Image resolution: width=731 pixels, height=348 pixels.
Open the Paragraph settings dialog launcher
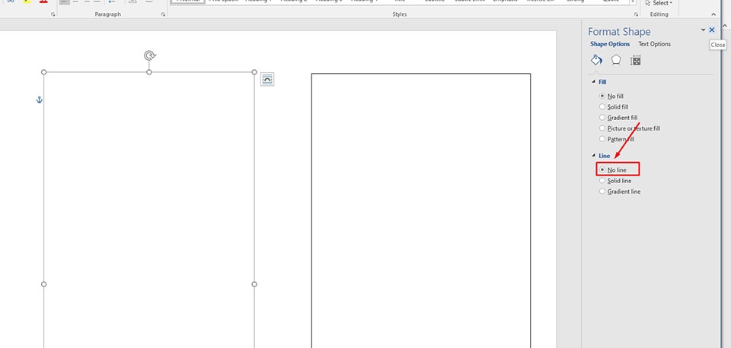pos(163,15)
